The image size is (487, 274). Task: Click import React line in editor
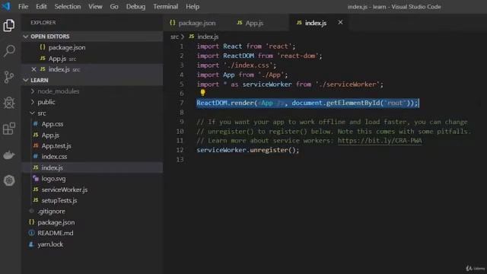click(x=246, y=46)
